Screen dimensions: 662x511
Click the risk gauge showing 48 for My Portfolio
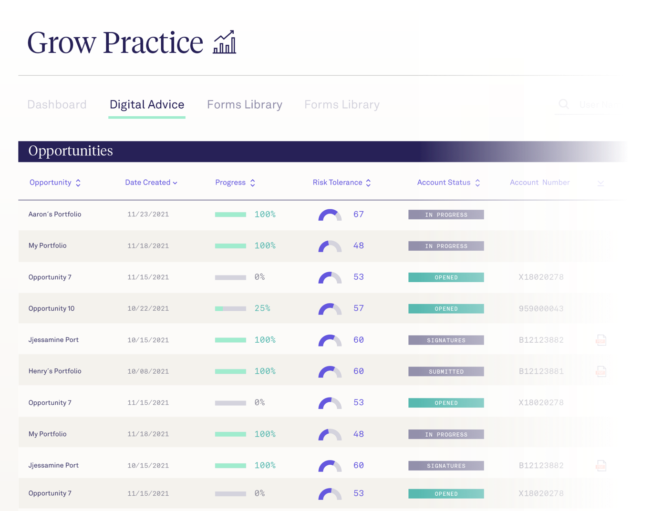pos(330,246)
